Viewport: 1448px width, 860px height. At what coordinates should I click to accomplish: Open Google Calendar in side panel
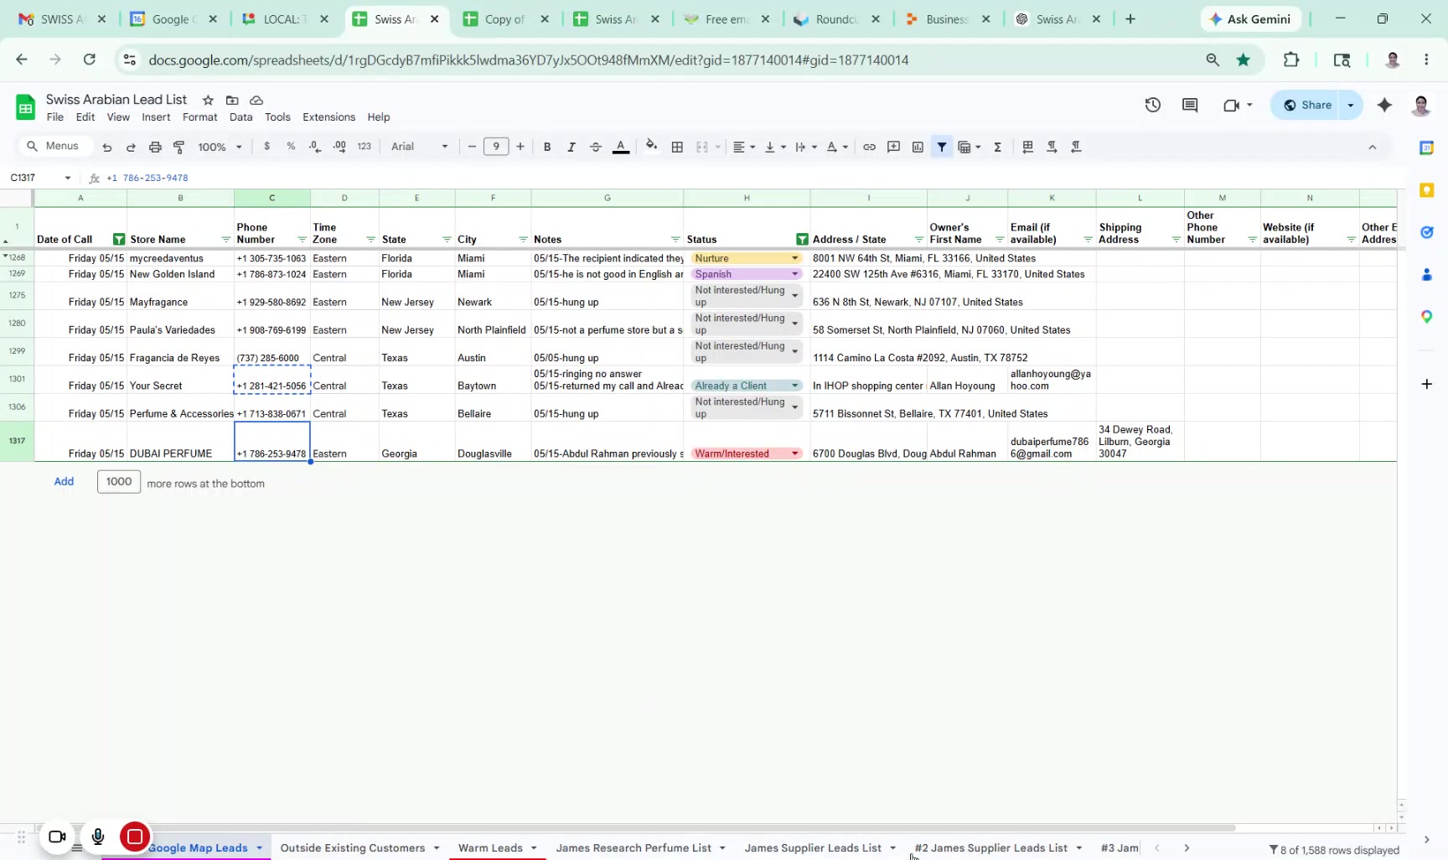pyautogui.click(x=1426, y=148)
